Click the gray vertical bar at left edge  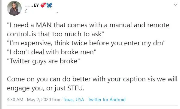1,55
